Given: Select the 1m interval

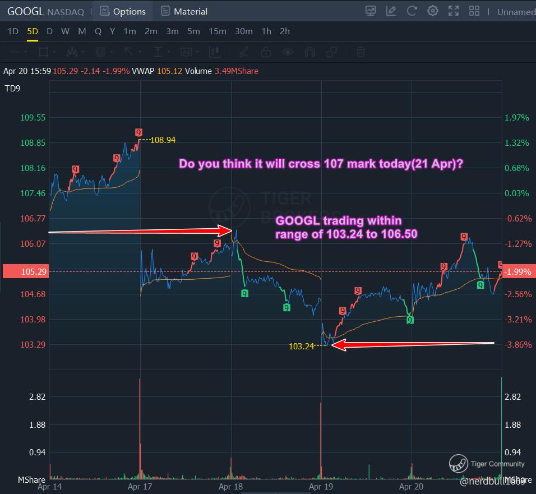Looking at the screenshot, I should [x=130, y=31].
